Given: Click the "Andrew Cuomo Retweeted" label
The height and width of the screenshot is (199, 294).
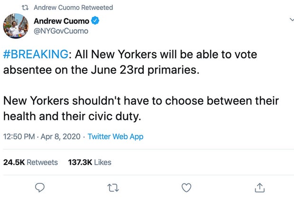Looking at the screenshot, I should 73,8.
